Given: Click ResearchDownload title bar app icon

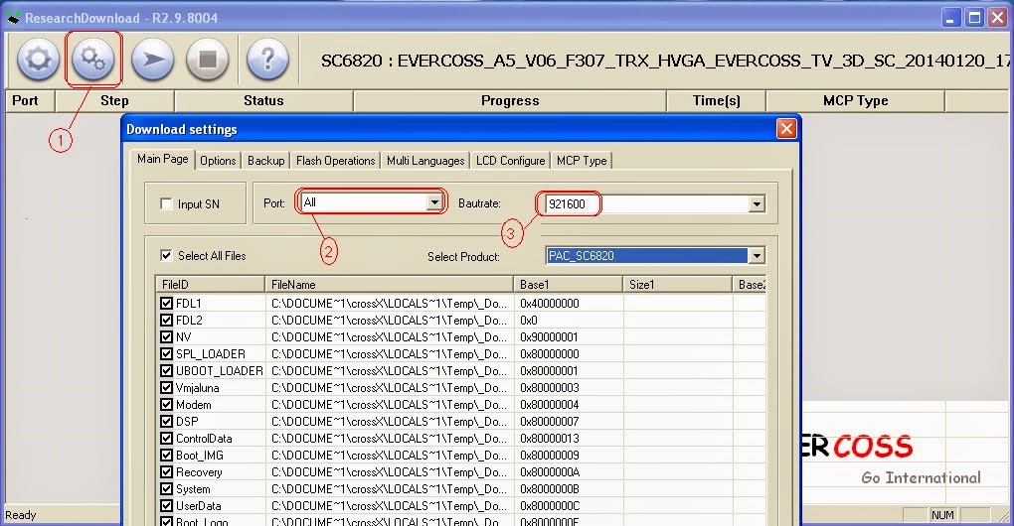Looking at the screenshot, I should click(13, 18).
